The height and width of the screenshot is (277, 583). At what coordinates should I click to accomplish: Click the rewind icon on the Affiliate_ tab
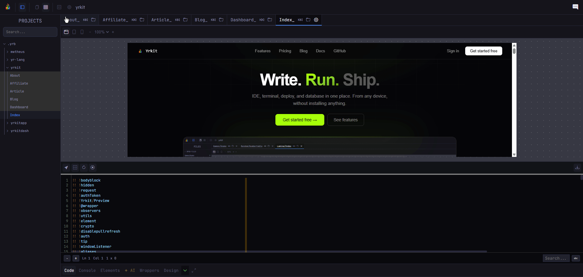[x=134, y=20]
